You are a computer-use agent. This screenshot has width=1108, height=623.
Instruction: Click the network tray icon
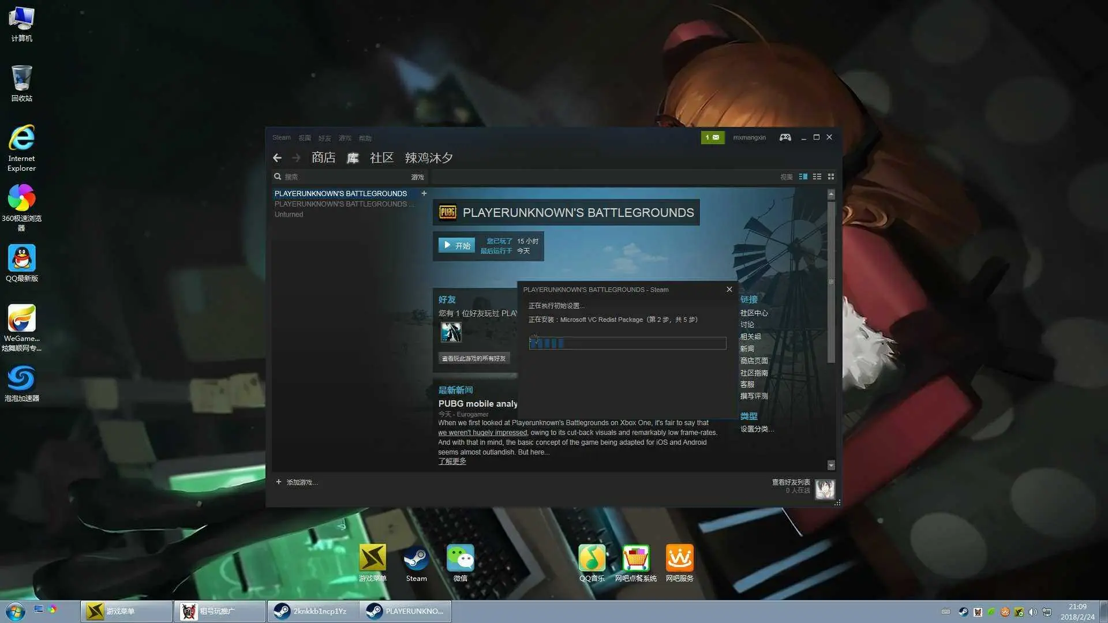[1047, 612]
